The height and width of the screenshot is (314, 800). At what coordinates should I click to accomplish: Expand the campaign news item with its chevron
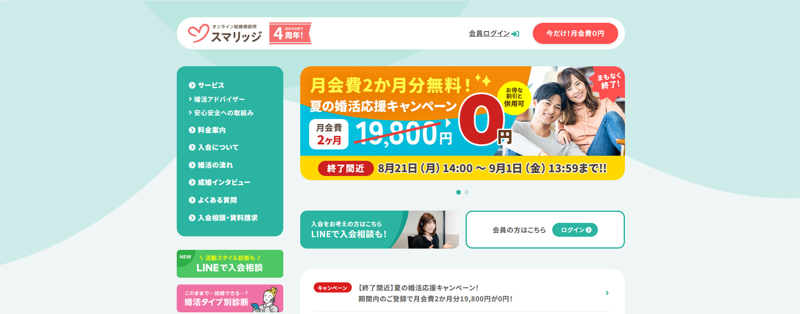607,293
